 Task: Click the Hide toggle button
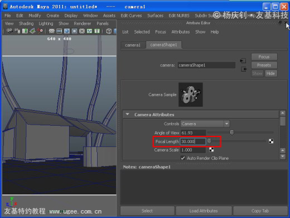pyautogui.click(x=270, y=73)
